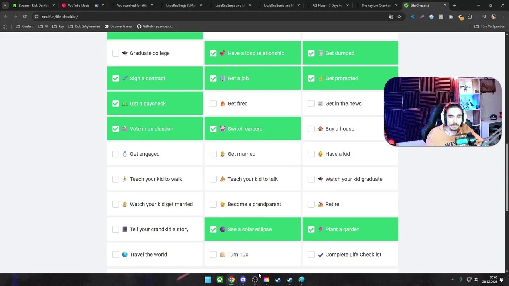Open the You searched for little tab
This screenshot has height=286, width=509.
click(131, 6)
